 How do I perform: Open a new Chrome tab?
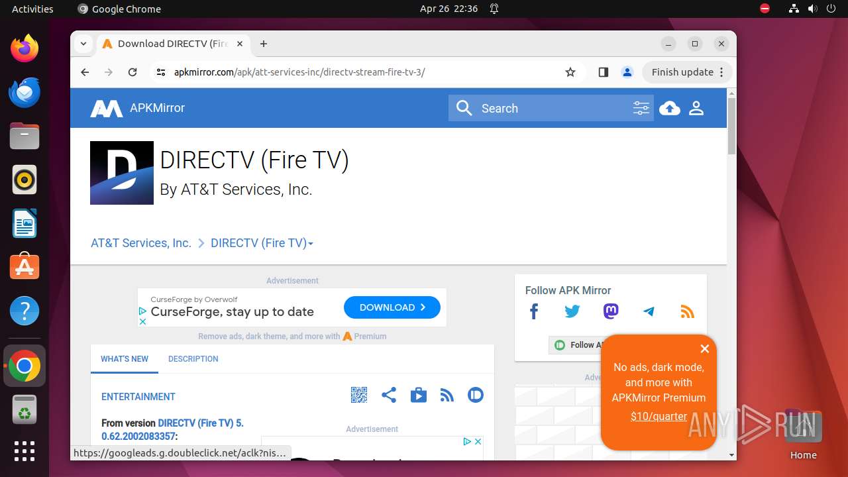click(x=264, y=44)
